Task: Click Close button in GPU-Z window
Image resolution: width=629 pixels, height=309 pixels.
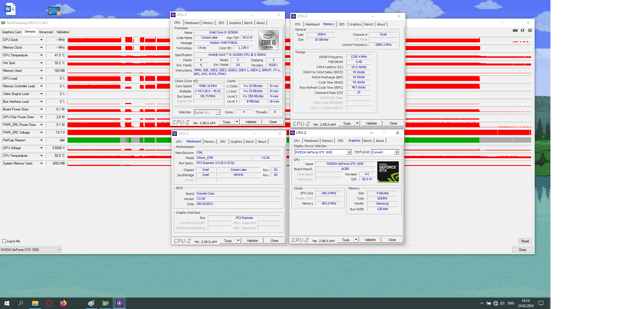Action: 522,250
